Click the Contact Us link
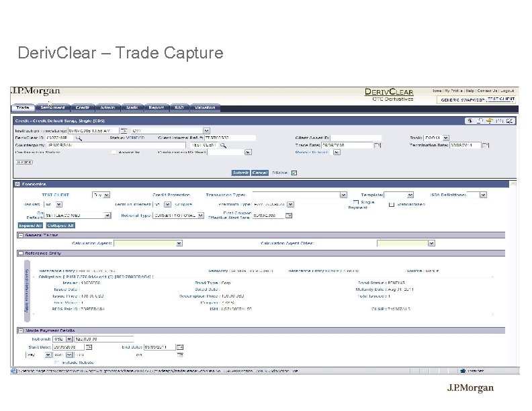Viewport: 532px width, 411px height. [x=487, y=91]
